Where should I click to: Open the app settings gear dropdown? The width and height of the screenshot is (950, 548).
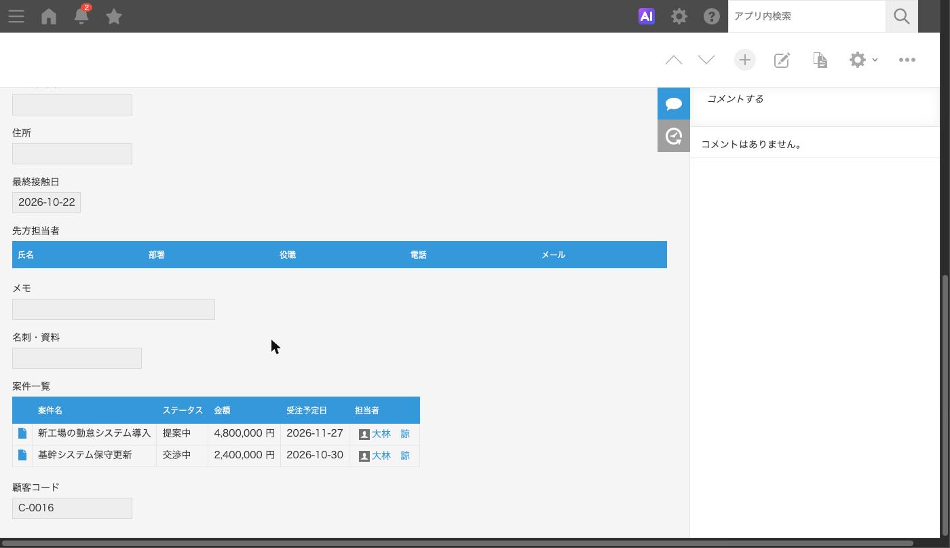[863, 60]
